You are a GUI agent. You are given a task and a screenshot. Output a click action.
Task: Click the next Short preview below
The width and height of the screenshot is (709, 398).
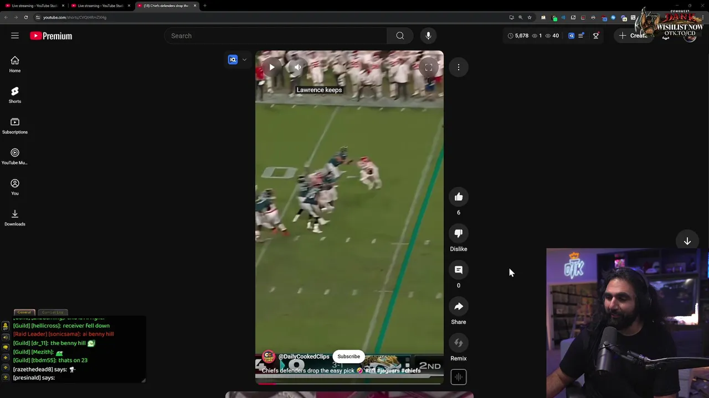(349, 395)
